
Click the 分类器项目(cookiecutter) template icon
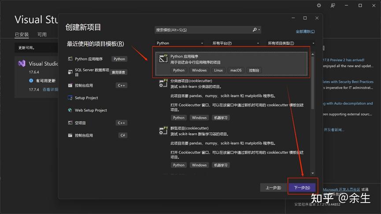click(163, 83)
